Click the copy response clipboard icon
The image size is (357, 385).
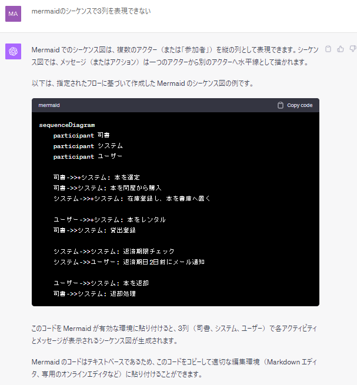pyautogui.click(x=328, y=49)
